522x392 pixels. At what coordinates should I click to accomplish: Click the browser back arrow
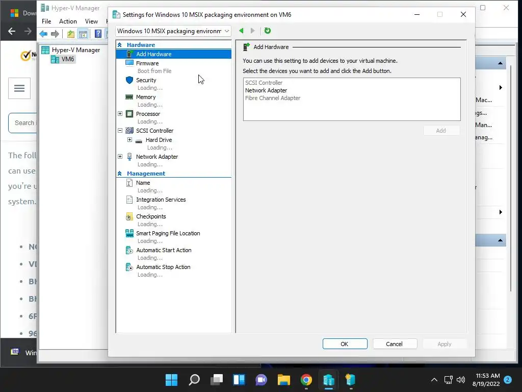coord(12,31)
